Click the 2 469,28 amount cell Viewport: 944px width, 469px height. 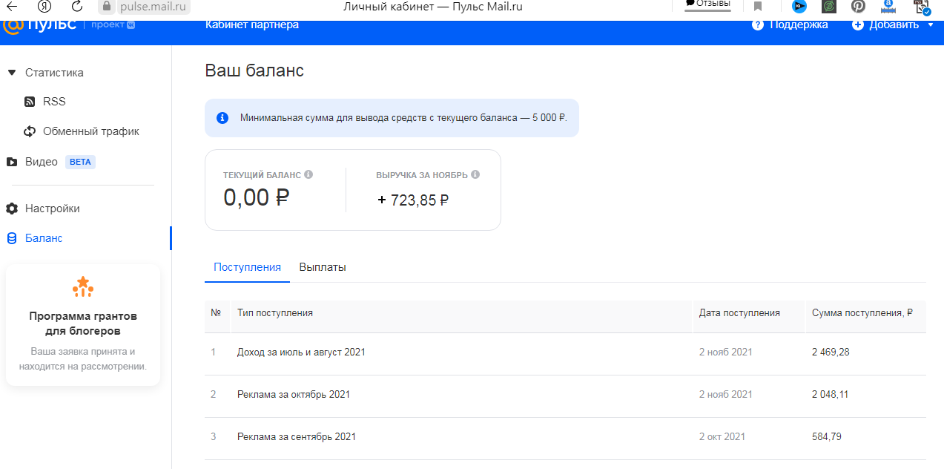(x=831, y=352)
